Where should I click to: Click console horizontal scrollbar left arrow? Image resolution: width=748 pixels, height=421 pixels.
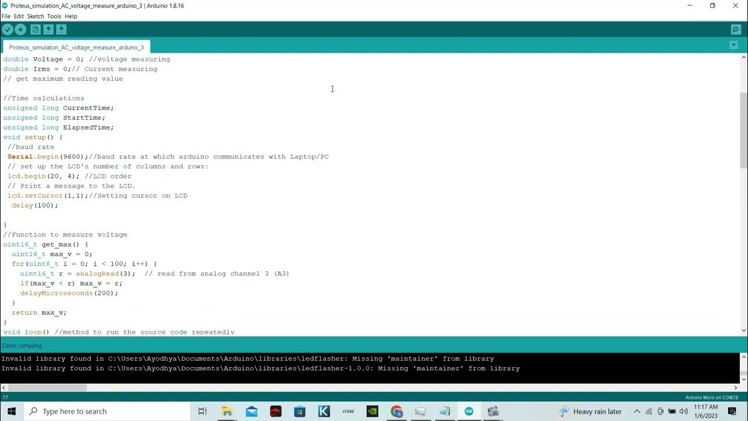tap(4, 387)
